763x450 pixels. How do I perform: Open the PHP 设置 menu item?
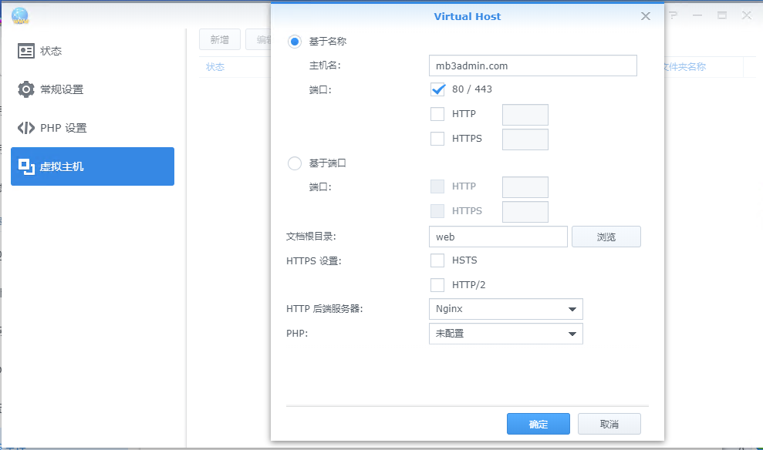pos(93,128)
